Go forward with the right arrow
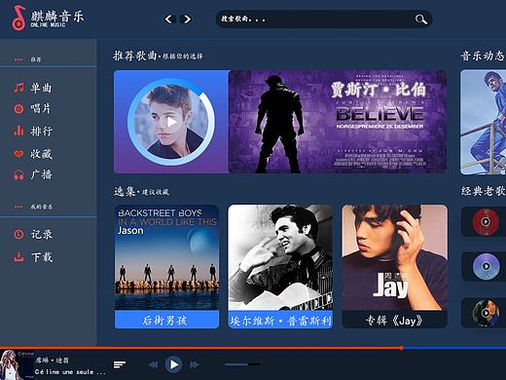 coord(187,19)
